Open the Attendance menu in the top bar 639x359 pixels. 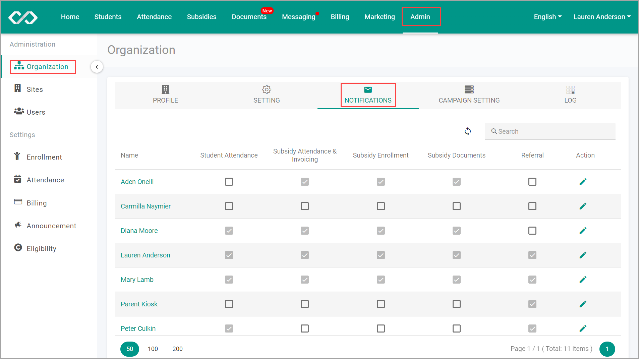pos(154,17)
